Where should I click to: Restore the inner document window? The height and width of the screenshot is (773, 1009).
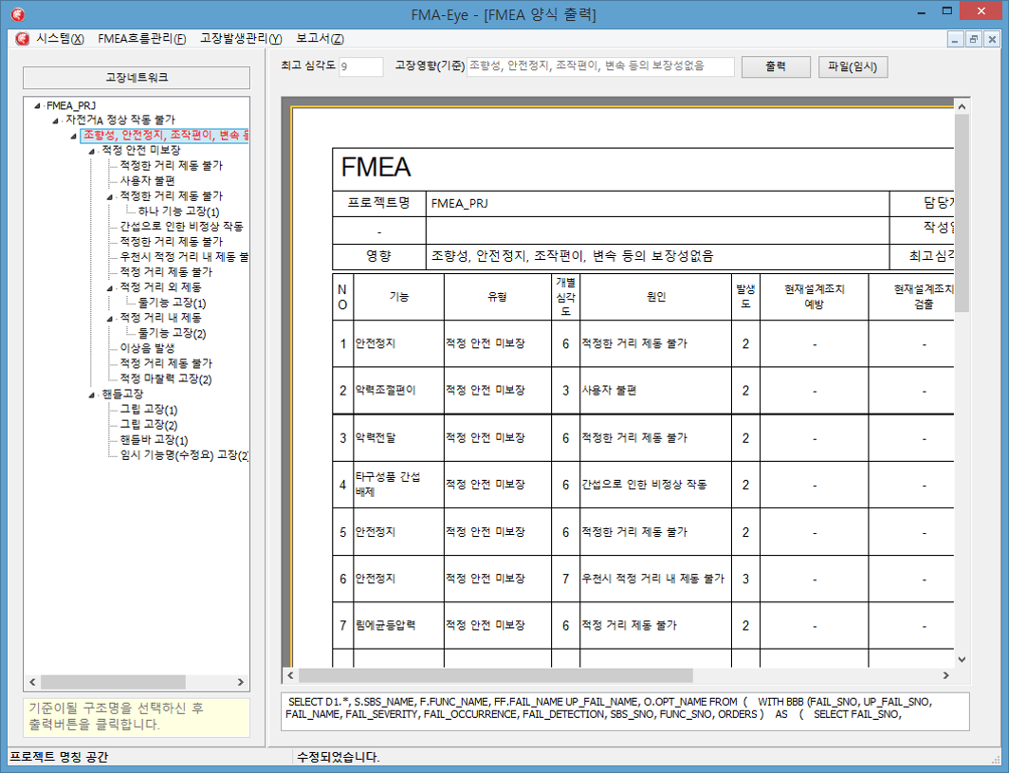(x=974, y=39)
